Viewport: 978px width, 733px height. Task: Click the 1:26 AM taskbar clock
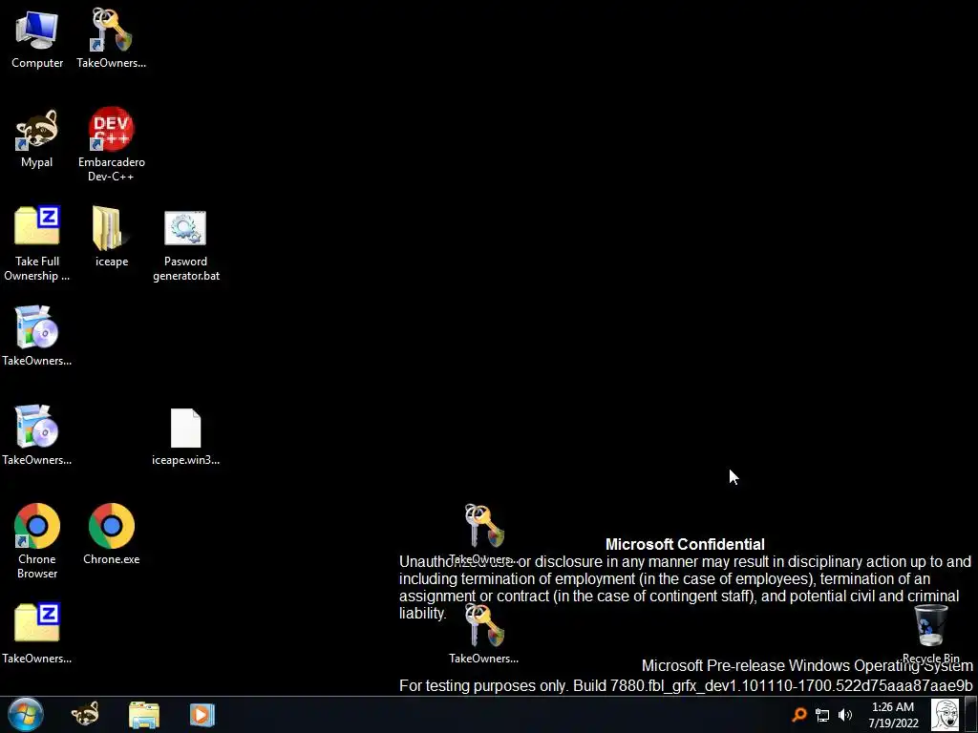click(x=893, y=715)
